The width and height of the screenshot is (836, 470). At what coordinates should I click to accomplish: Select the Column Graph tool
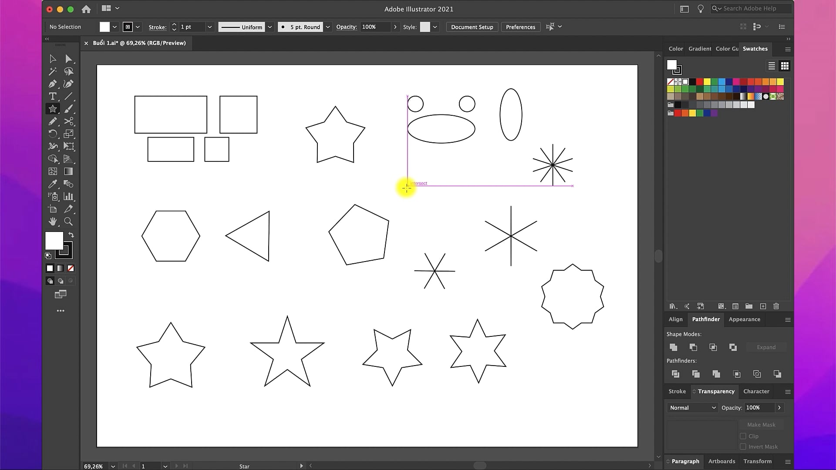pyautogui.click(x=68, y=196)
